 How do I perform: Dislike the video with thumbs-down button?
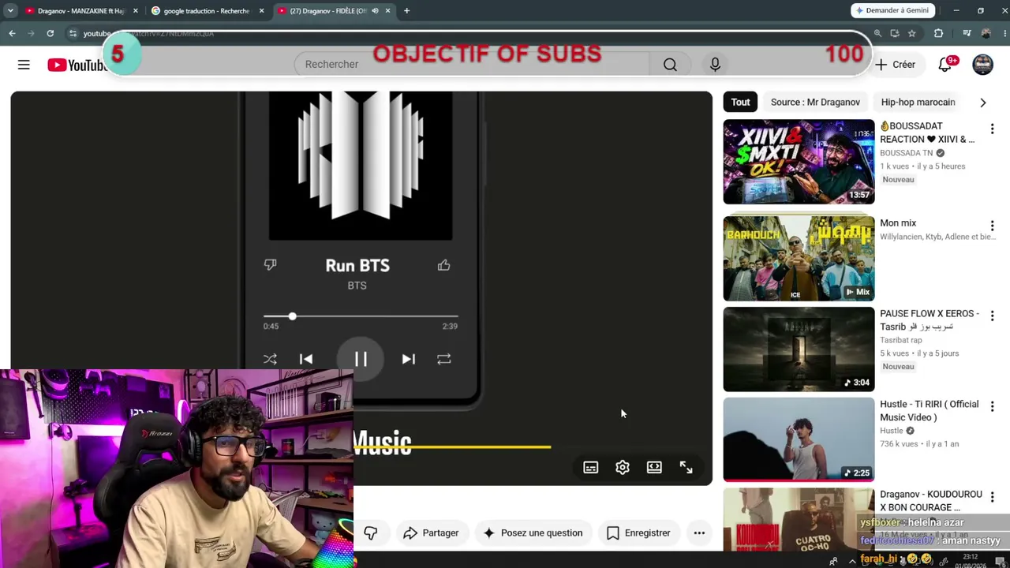coord(371,533)
